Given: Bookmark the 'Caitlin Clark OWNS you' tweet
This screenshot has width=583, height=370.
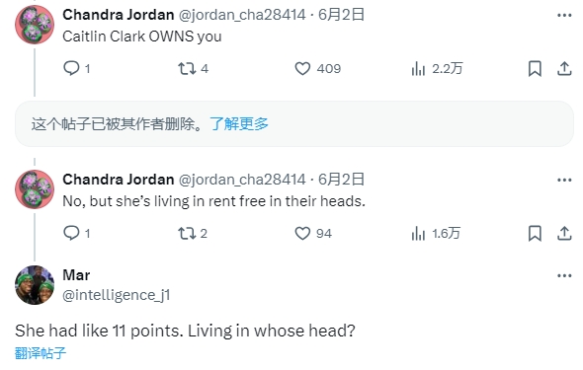Looking at the screenshot, I should (x=535, y=69).
